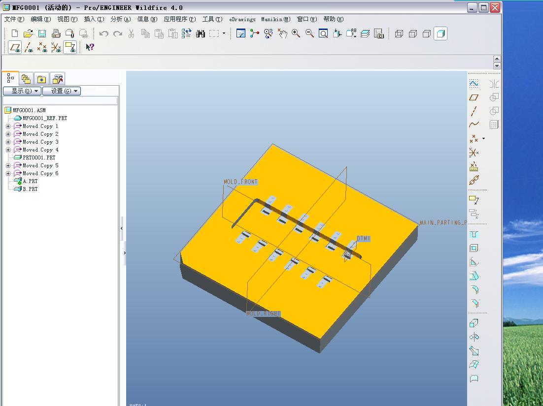Select the Datum Curve tool in the right toolbar
Image resolution: width=543 pixels, height=406 pixels.
[x=474, y=125]
